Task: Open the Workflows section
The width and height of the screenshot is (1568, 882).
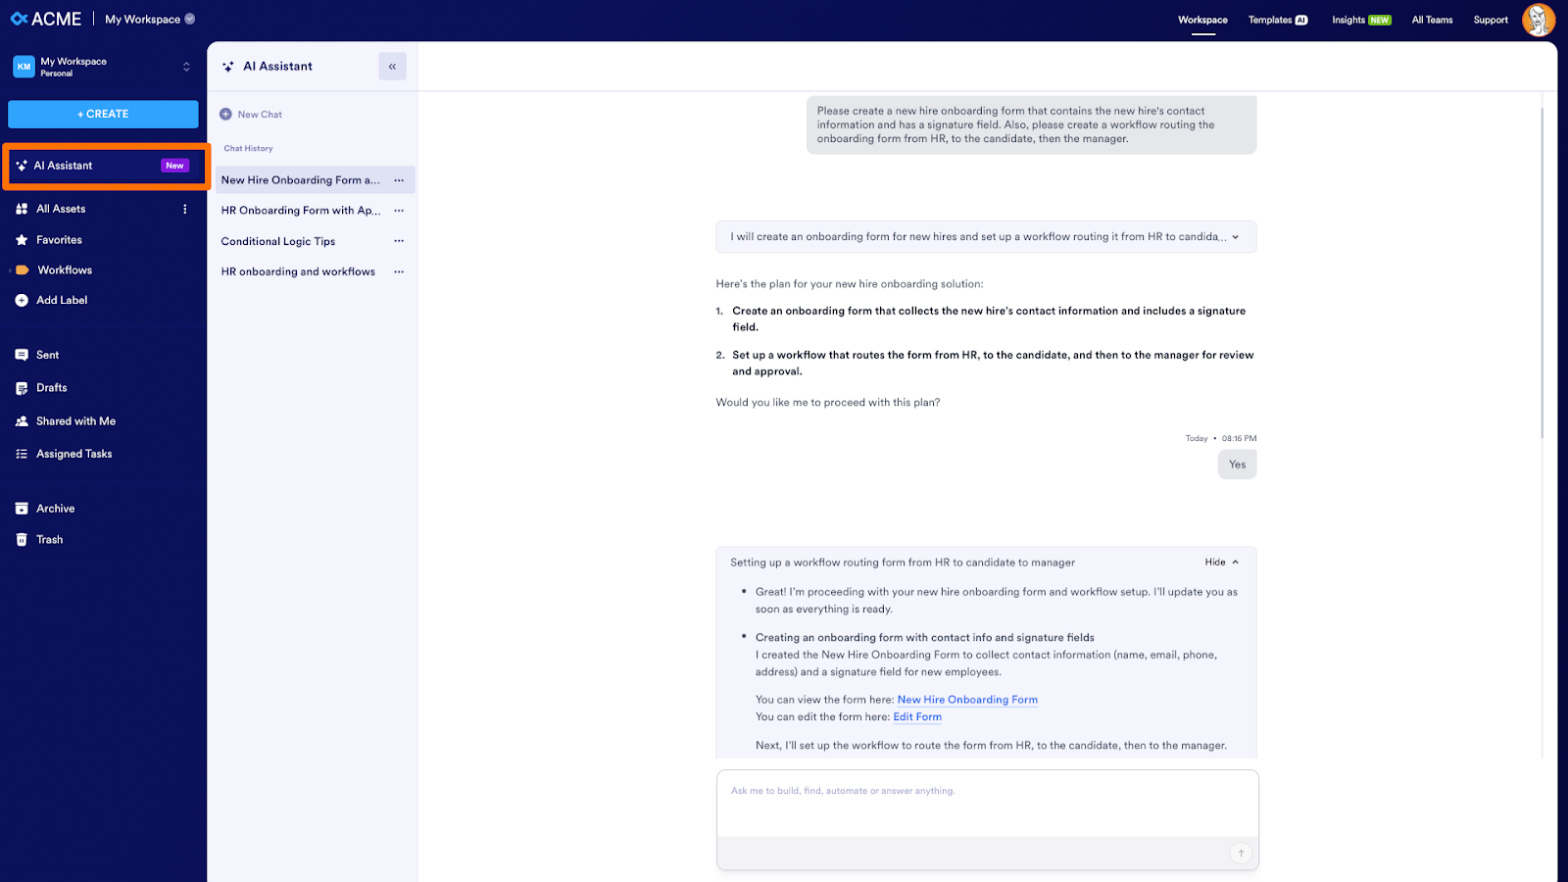Action: point(65,269)
